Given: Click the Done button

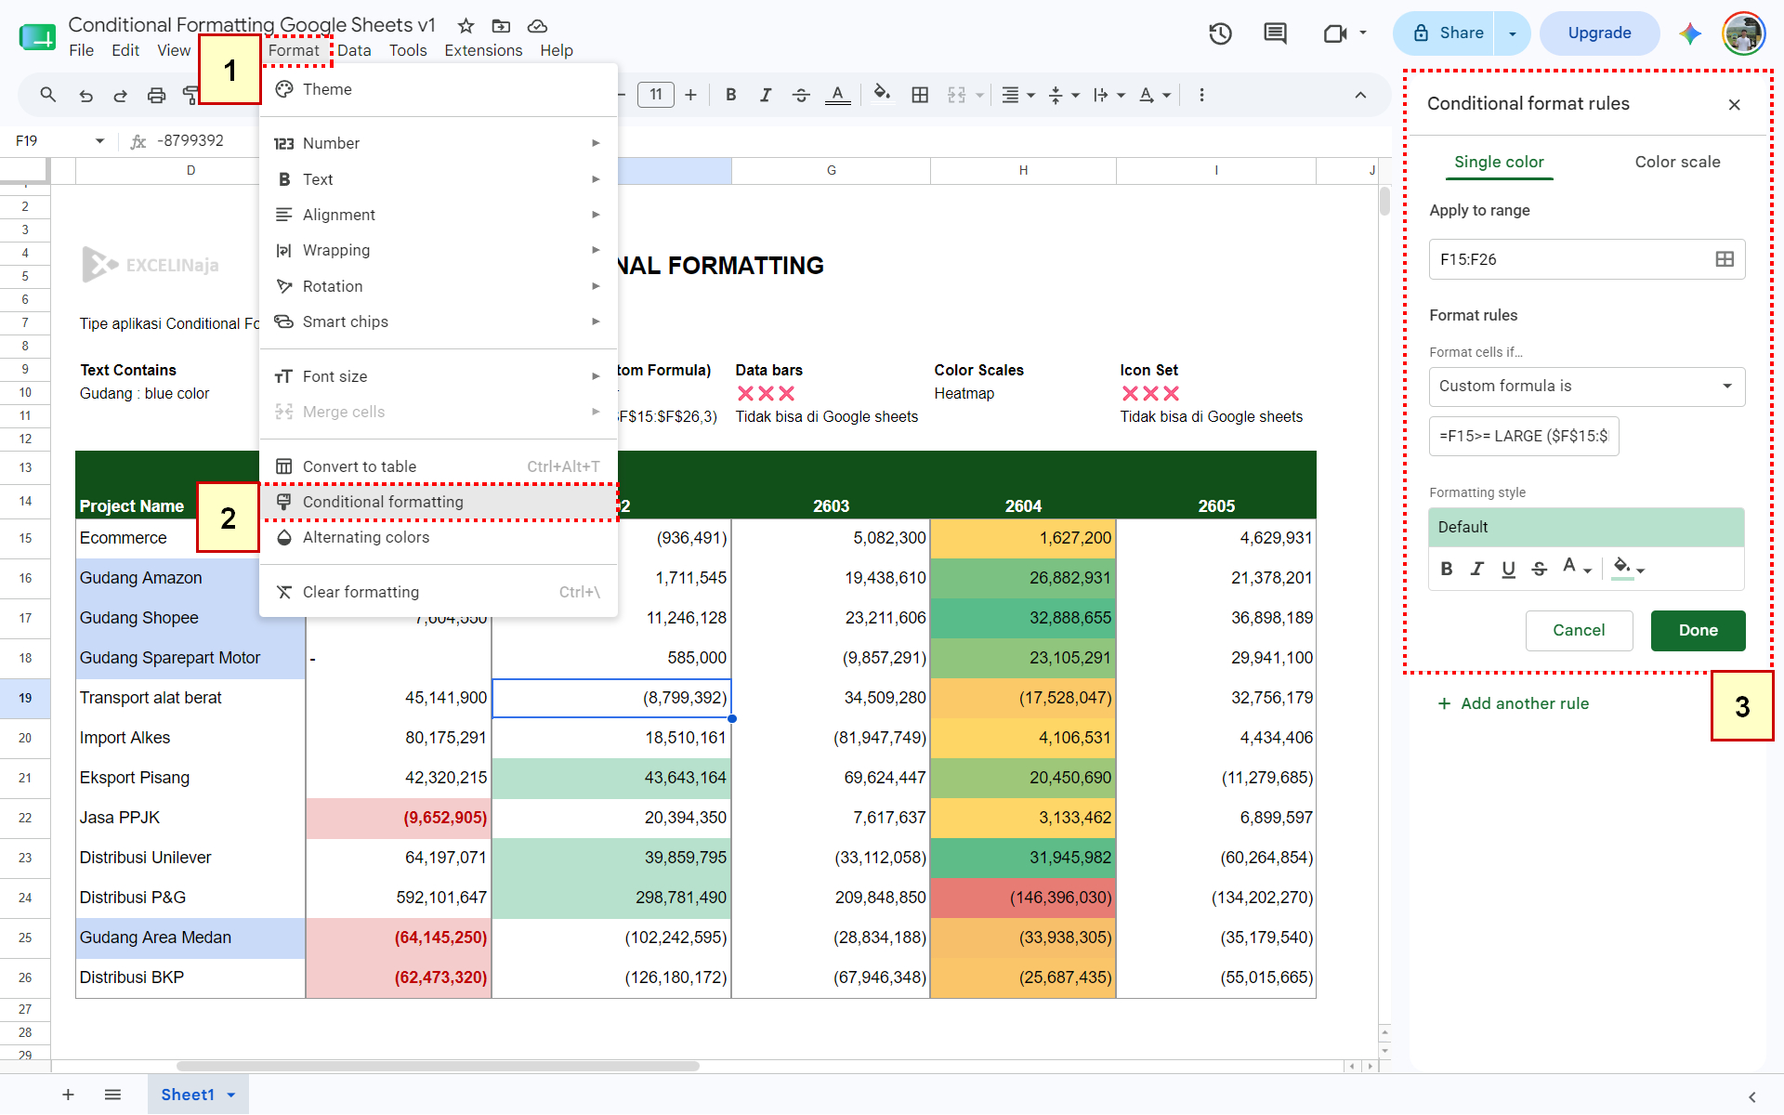Looking at the screenshot, I should pos(1698,630).
